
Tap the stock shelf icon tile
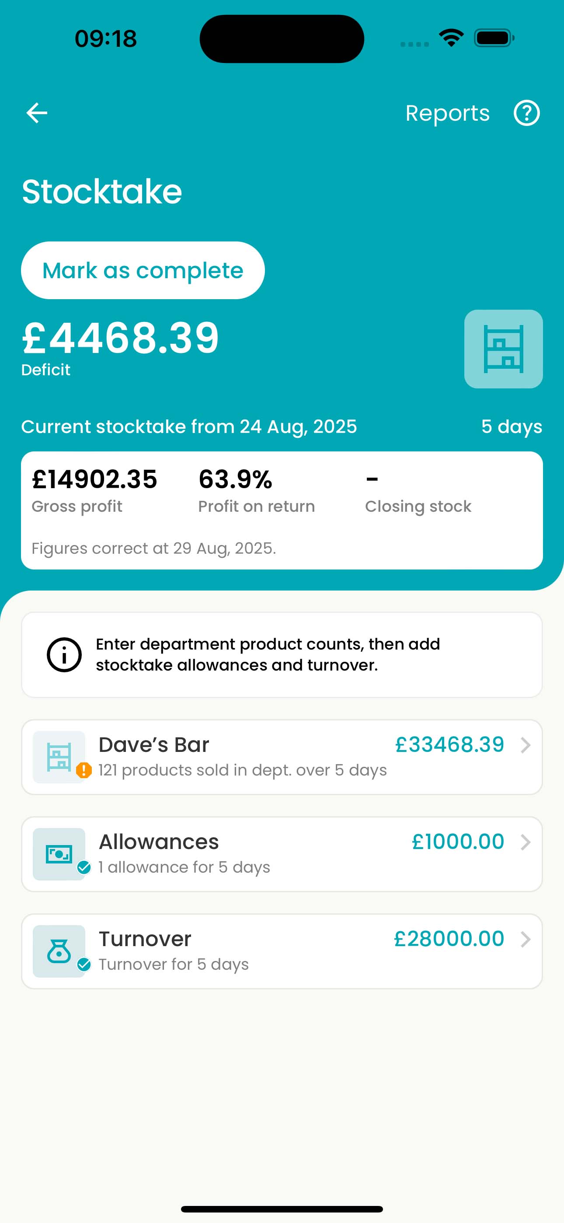coord(503,349)
